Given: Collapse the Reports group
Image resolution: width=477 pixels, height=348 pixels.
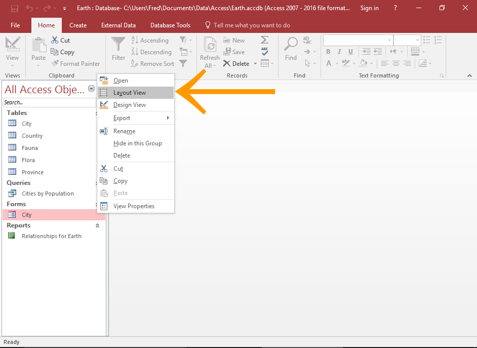Looking at the screenshot, I should click(97, 226).
